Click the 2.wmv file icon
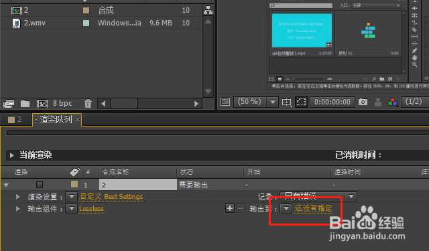This screenshot has height=251, width=429. coord(16,23)
